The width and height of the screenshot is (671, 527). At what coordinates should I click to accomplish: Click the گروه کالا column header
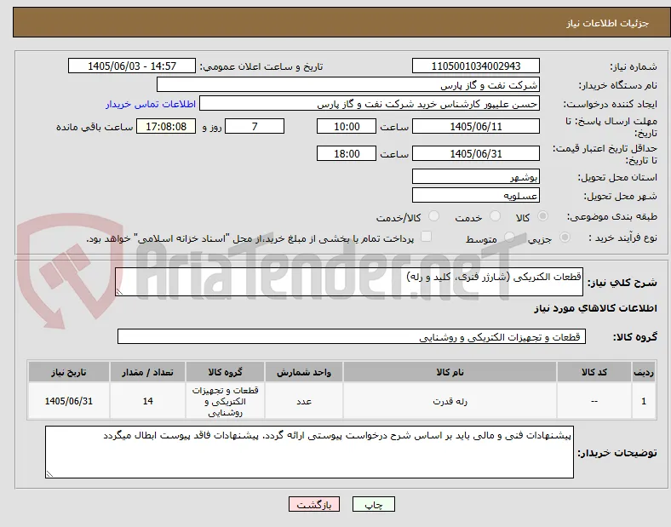coord(225,372)
